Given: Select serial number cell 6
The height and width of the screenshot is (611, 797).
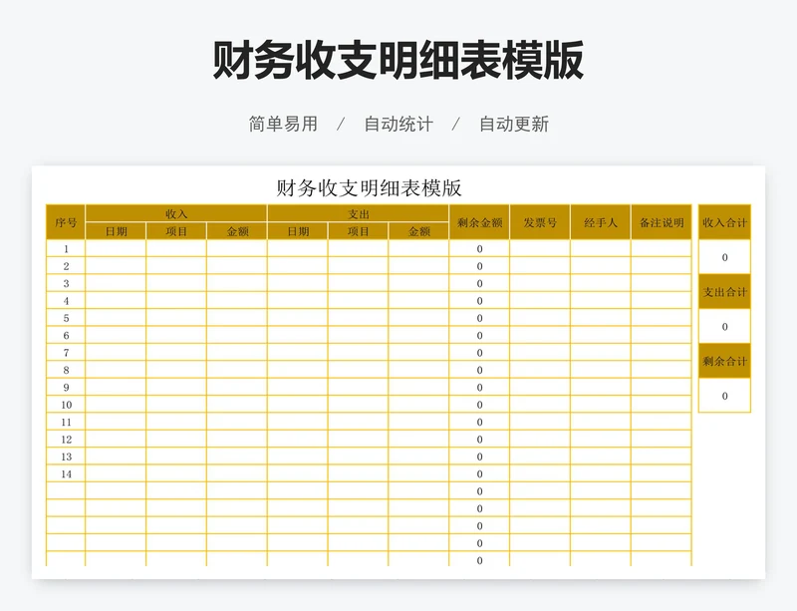Looking at the screenshot, I should [x=66, y=335].
